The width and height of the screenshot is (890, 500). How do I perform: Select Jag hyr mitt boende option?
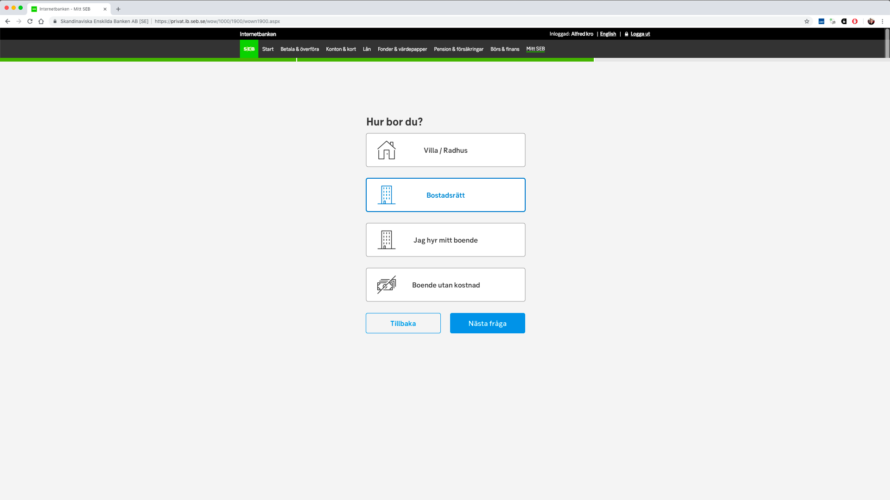pos(445,240)
